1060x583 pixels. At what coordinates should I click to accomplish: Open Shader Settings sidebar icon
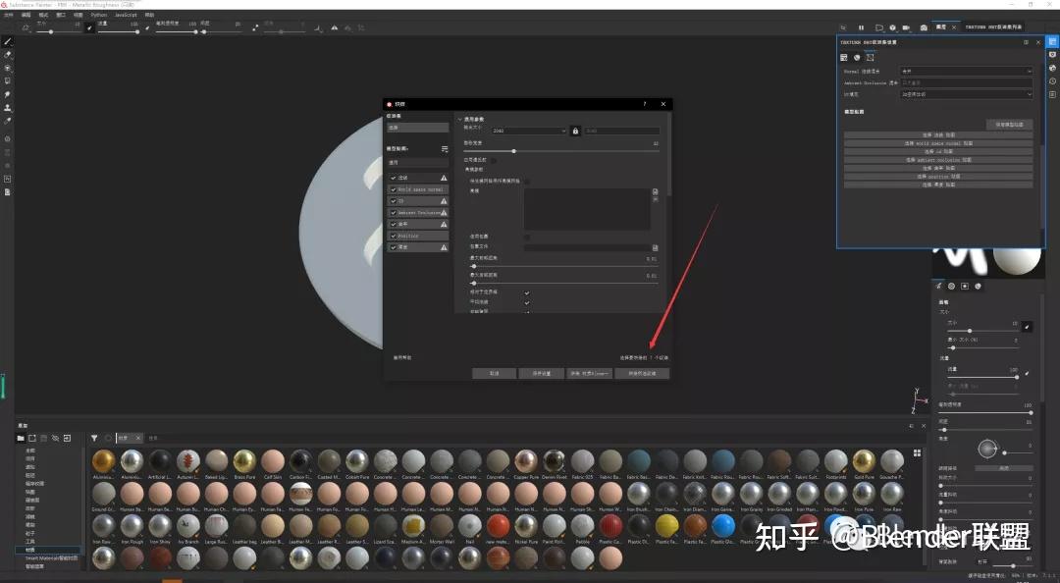tap(1052, 69)
